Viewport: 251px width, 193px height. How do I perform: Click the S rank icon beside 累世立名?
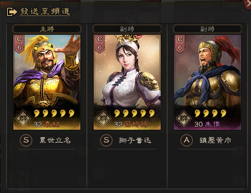(26, 140)
